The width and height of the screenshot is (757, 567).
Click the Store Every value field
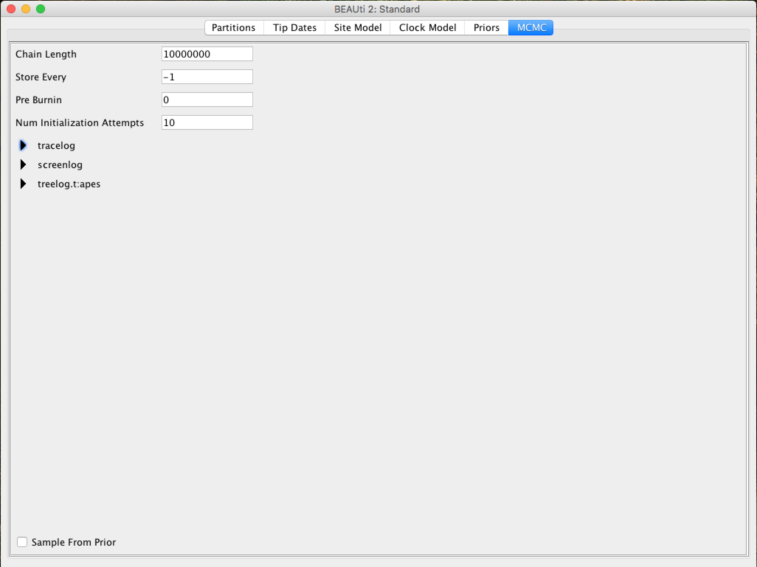(207, 77)
